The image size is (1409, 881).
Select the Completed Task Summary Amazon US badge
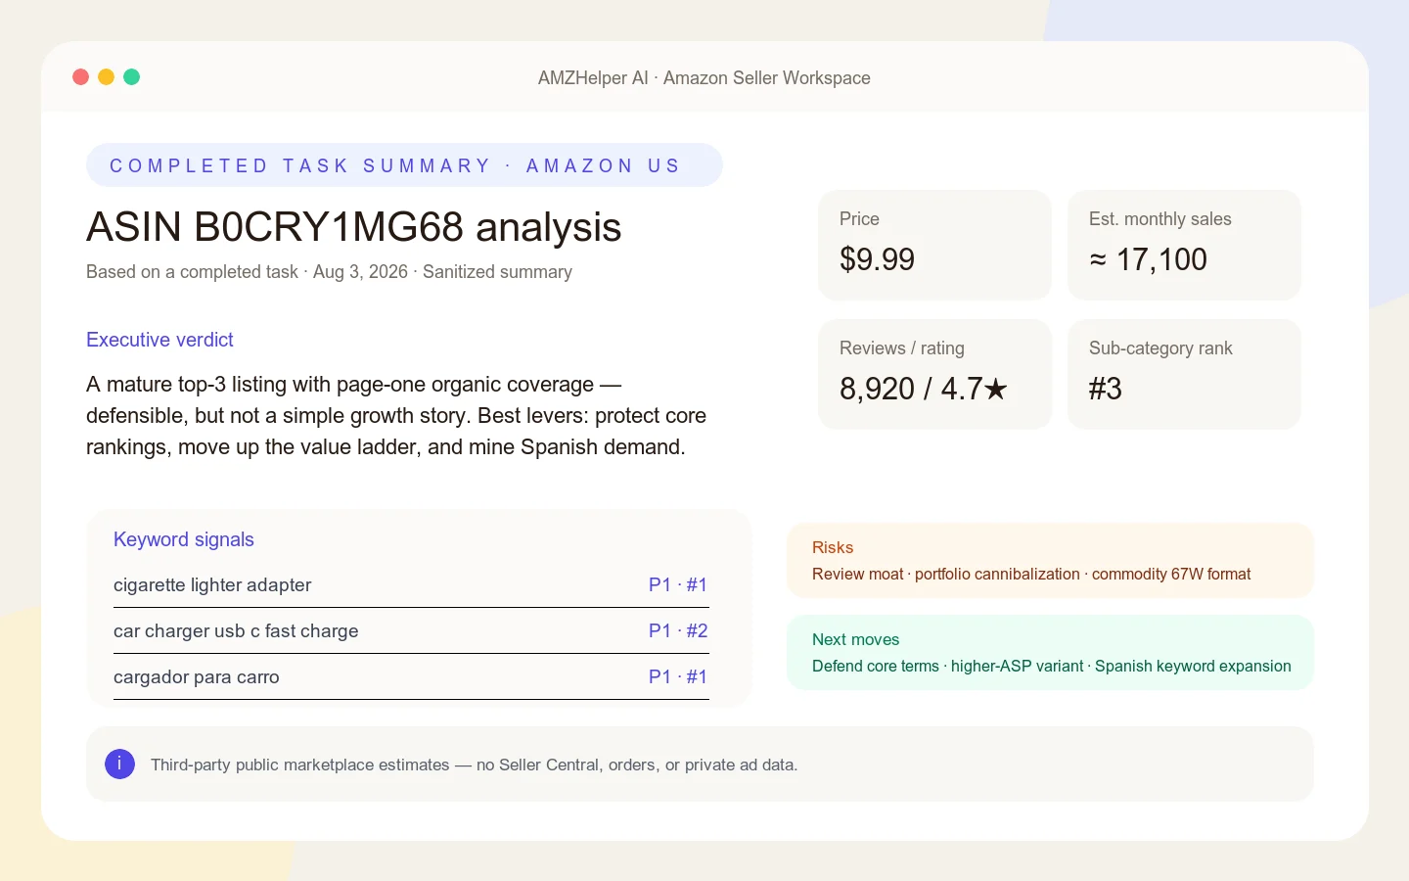[404, 165]
